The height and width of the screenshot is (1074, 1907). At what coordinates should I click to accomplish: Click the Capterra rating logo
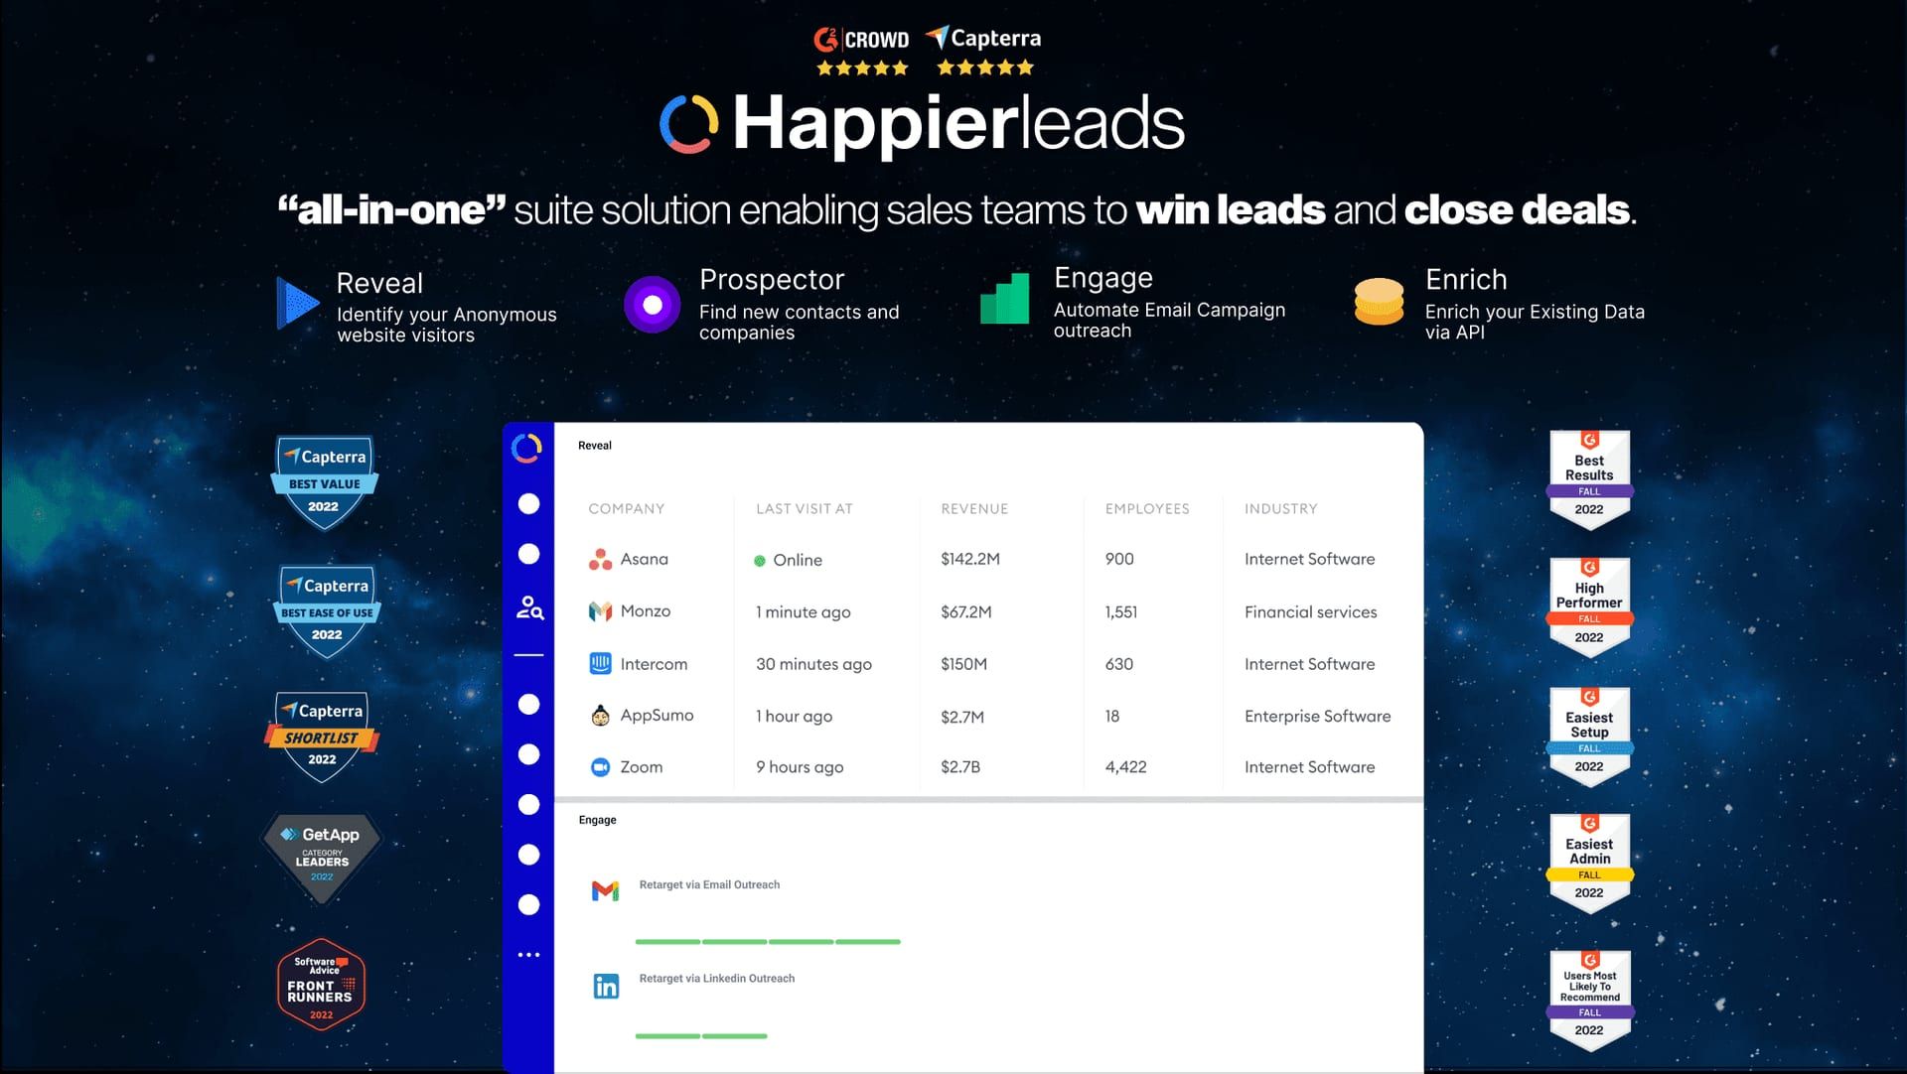coord(983,39)
